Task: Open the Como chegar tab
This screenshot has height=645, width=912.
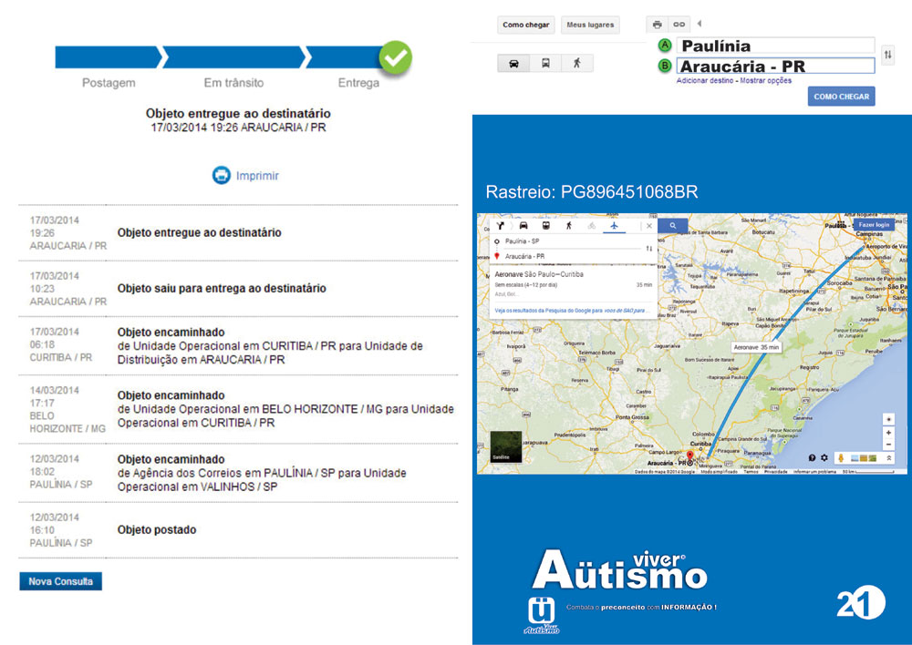Action: (x=526, y=25)
